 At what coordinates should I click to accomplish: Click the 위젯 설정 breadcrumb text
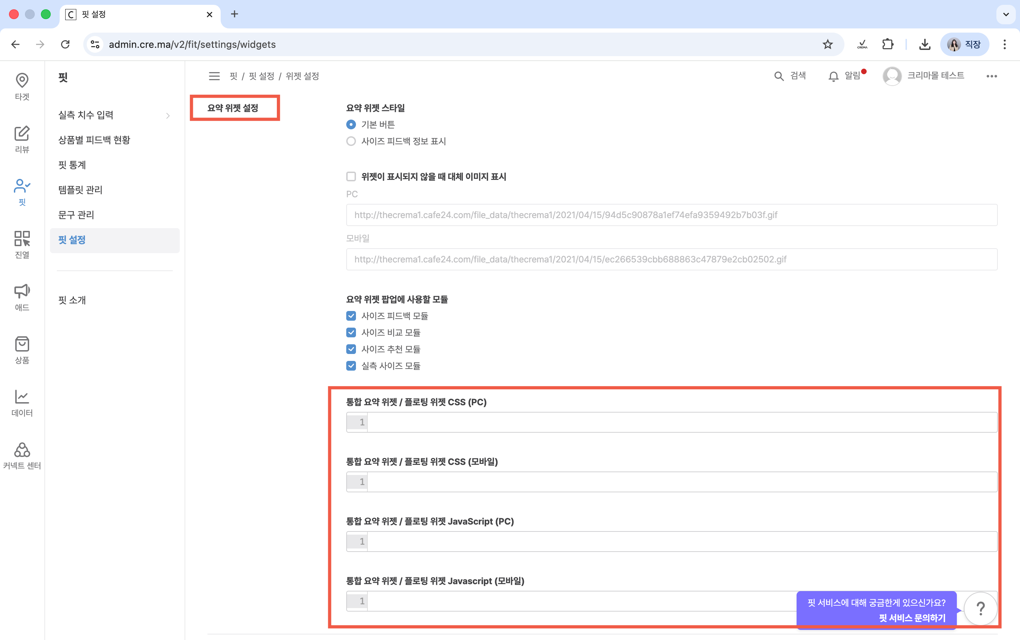tap(303, 76)
